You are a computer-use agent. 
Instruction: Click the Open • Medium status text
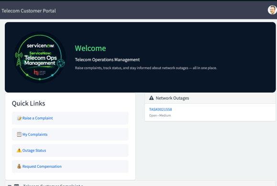coord(160,116)
